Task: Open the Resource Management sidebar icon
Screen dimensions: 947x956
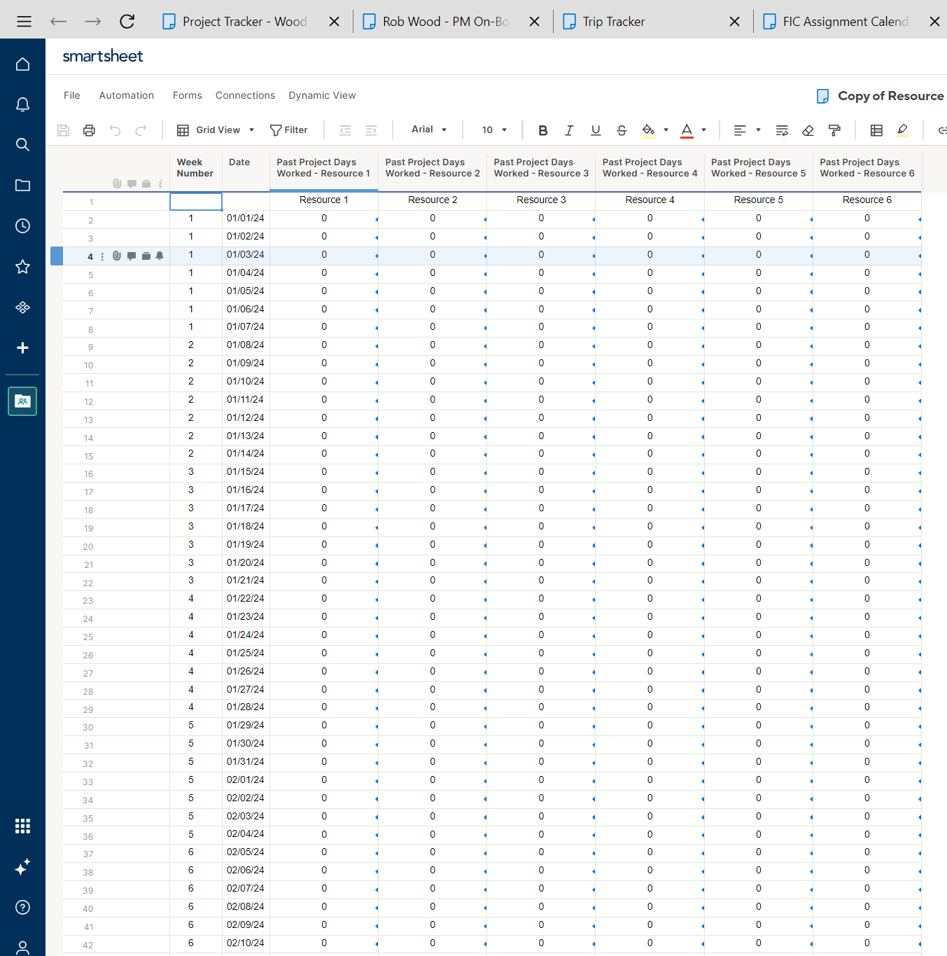Action: tap(22, 401)
